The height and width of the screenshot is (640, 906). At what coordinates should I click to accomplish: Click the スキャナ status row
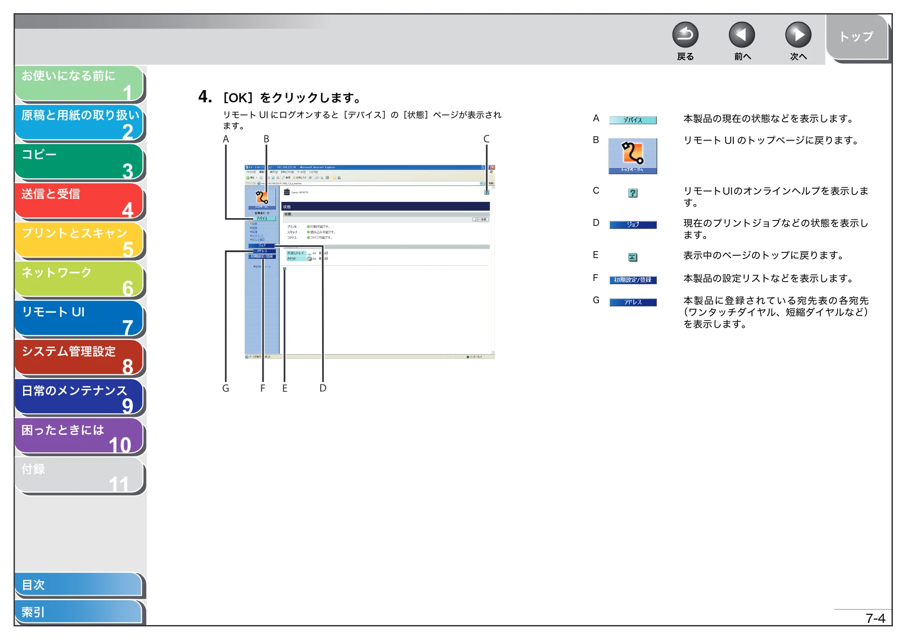[311, 232]
